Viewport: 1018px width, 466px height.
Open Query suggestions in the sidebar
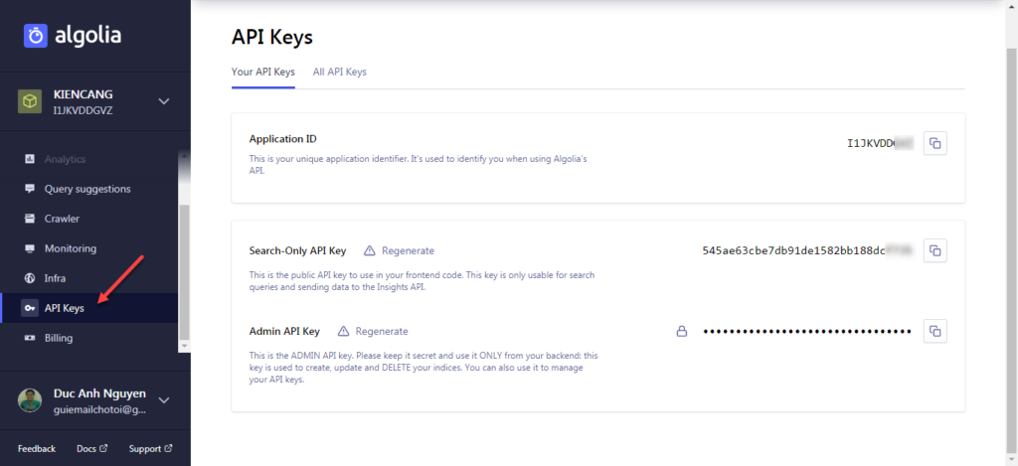pyautogui.click(x=87, y=189)
